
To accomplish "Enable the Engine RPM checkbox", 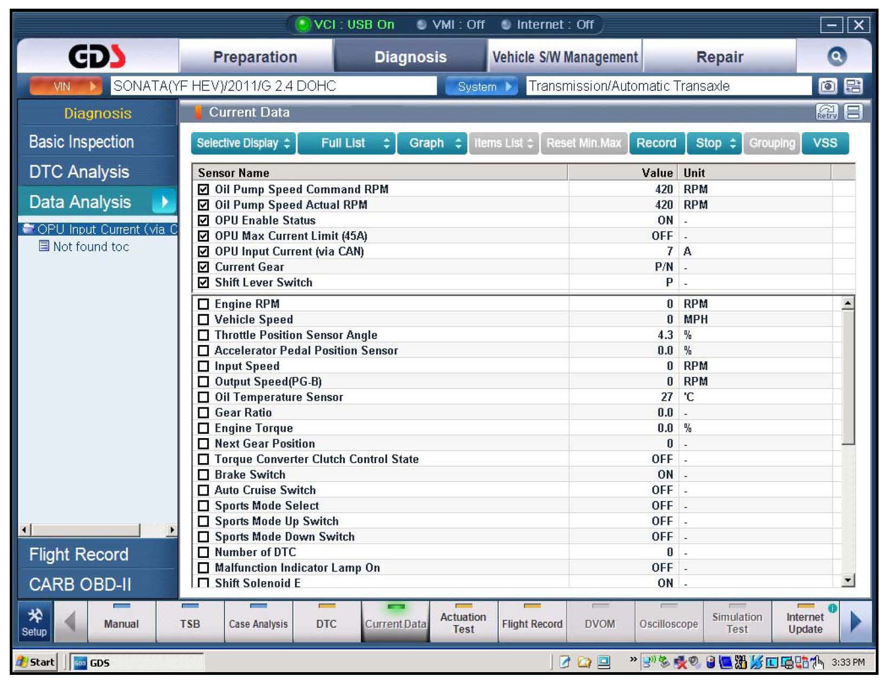I will pos(204,304).
